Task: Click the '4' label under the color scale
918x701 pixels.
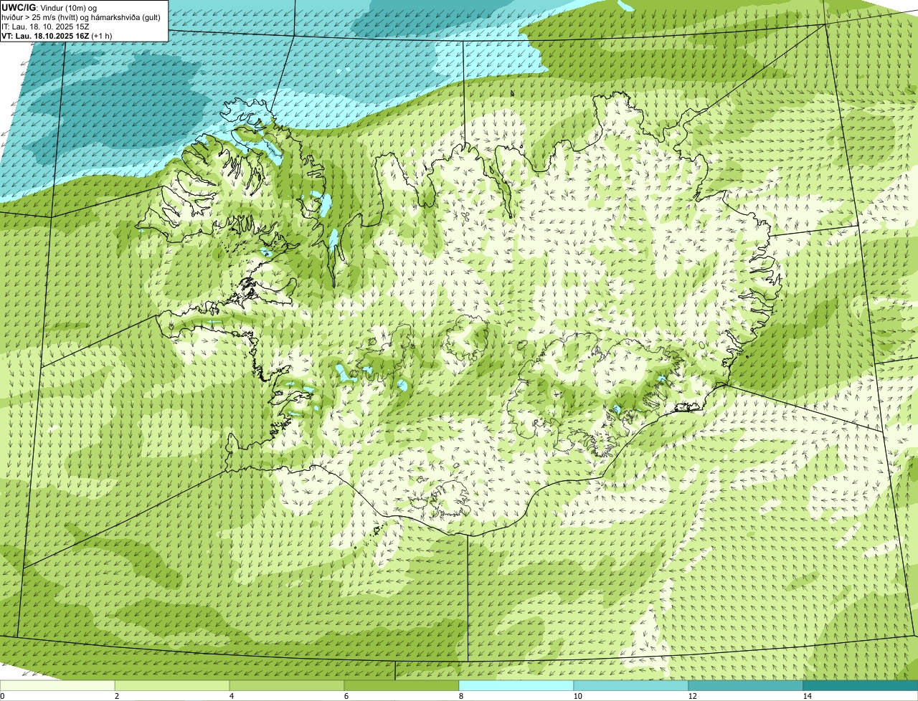Action: [x=231, y=696]
